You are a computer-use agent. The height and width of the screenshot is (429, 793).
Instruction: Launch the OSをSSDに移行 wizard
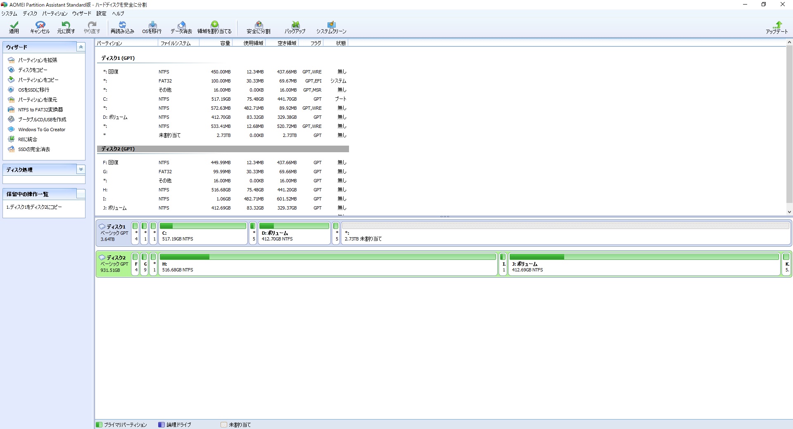pyautogui.click(x=33, y=90)
